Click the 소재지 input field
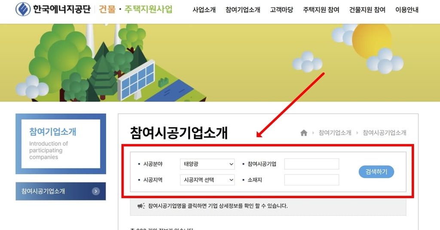 click(312, 180)
